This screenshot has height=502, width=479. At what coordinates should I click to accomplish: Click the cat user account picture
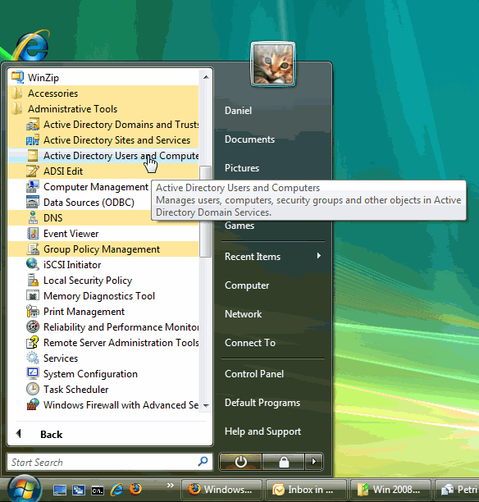coord(273,64)
